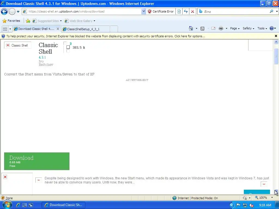279x209 pixels.
Task: Refresh the page with the Refresh icon
Action: click(x=186, y=11)
